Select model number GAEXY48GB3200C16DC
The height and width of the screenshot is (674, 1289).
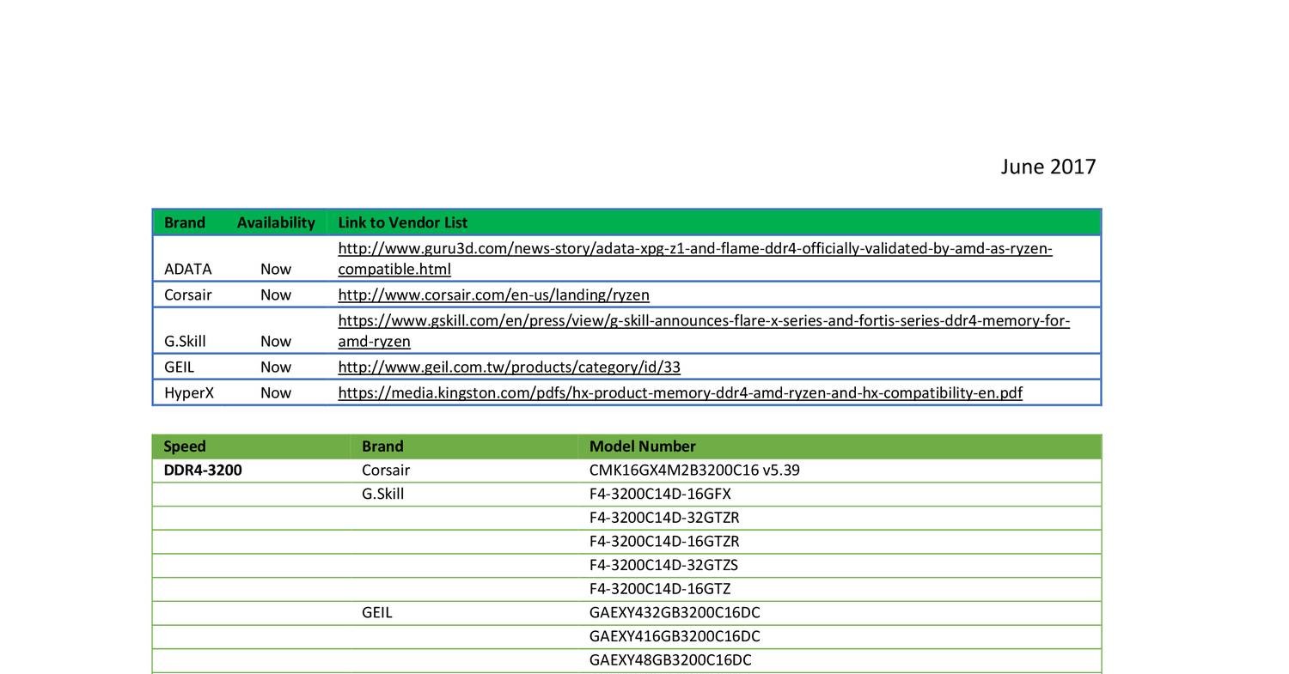coord(670,660)
